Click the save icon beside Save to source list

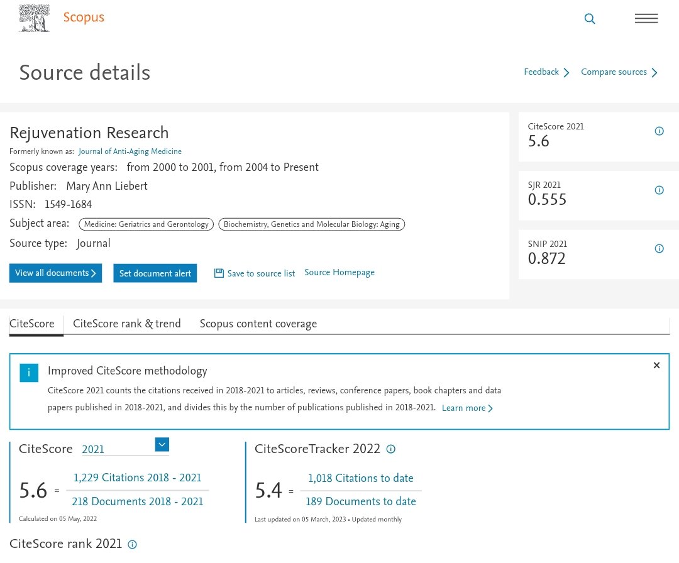219,273
